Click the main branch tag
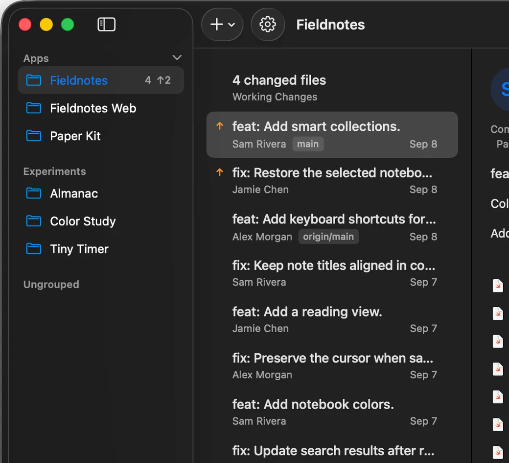Screen dimensions: 509x463 click(308, 144)
